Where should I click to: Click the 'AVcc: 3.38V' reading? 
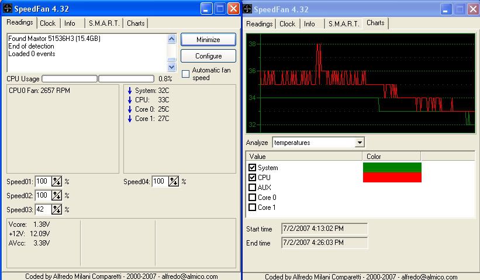pos(29,243)
